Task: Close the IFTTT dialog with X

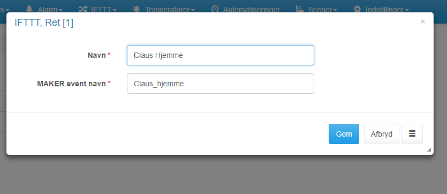Action: (x=422, y=21)
